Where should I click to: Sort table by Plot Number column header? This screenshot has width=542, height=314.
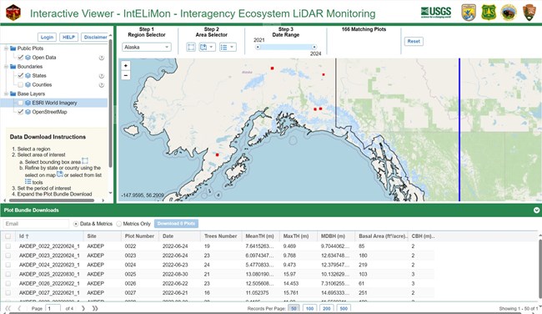[139, 236]
